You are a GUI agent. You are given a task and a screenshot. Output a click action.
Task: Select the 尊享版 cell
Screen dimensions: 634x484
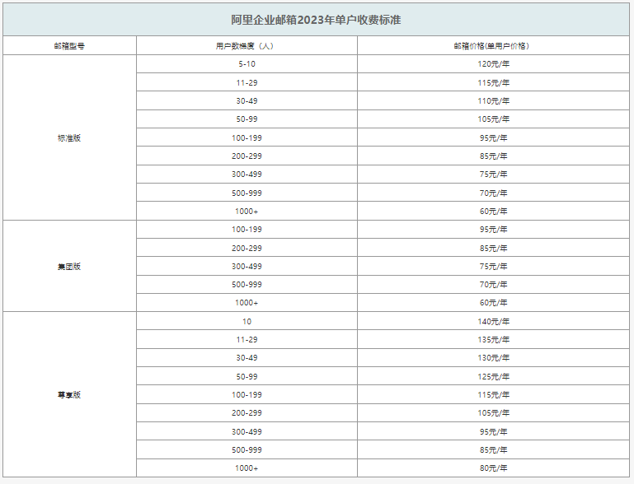(69, 395)
